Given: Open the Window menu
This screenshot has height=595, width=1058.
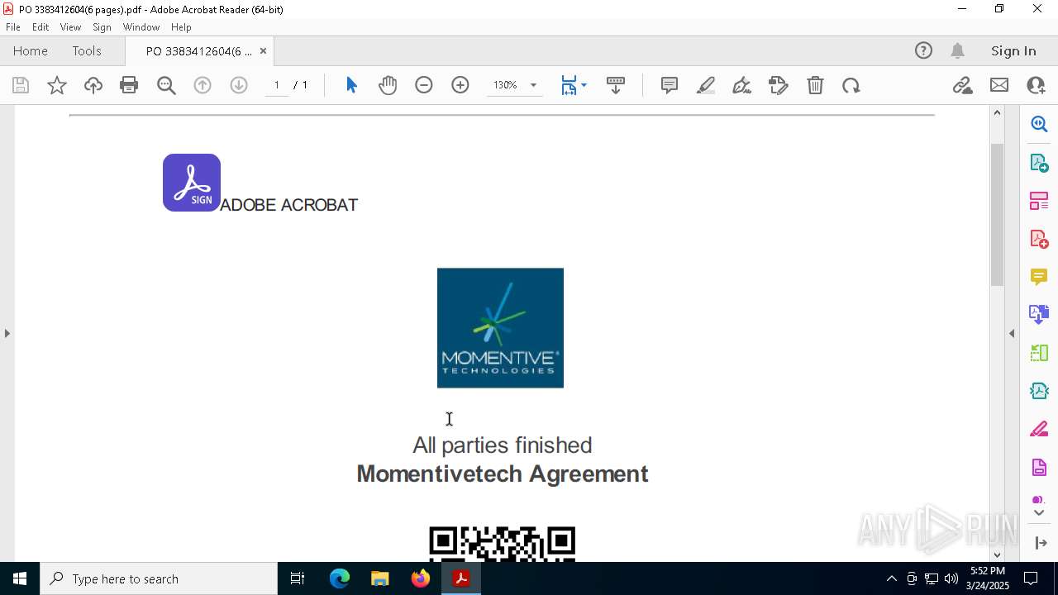Looking at the screenshot, I should pos(141,27).
